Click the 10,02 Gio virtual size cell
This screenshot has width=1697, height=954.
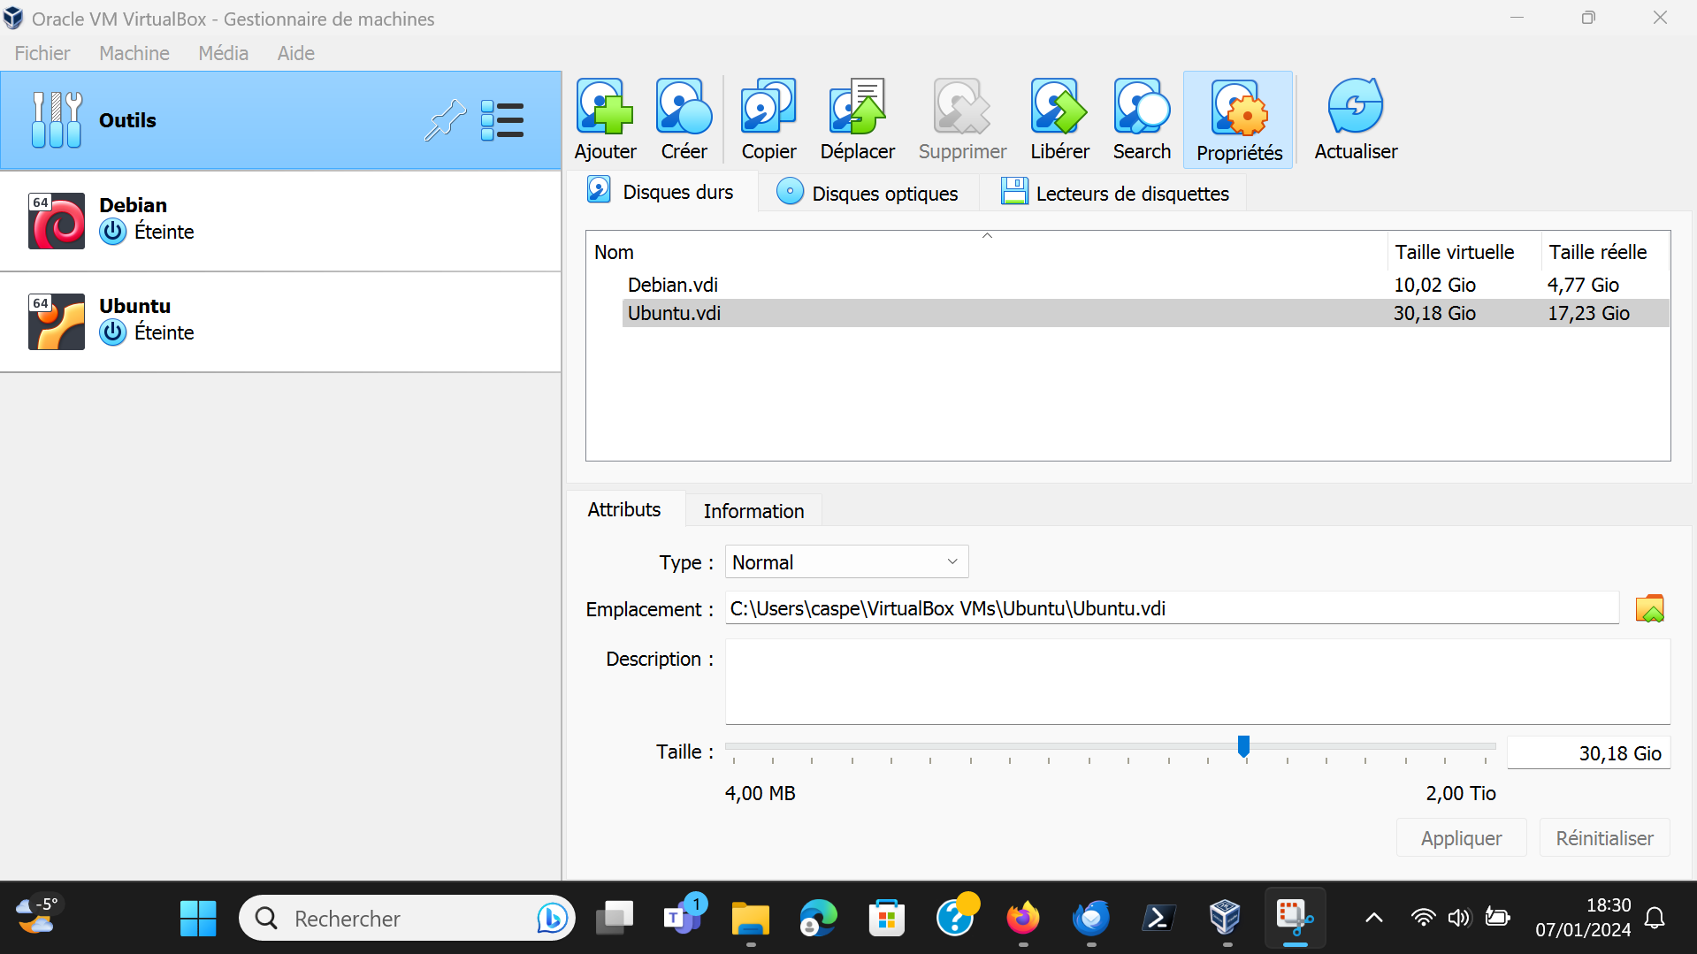point(1434,285)
